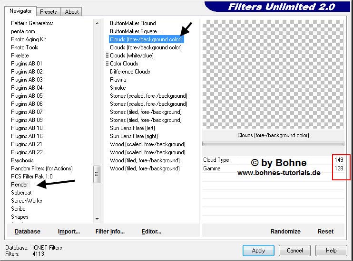Open the Database button
Image resolution: width=353 pixels, height=261 pixels.
point(28,232)
